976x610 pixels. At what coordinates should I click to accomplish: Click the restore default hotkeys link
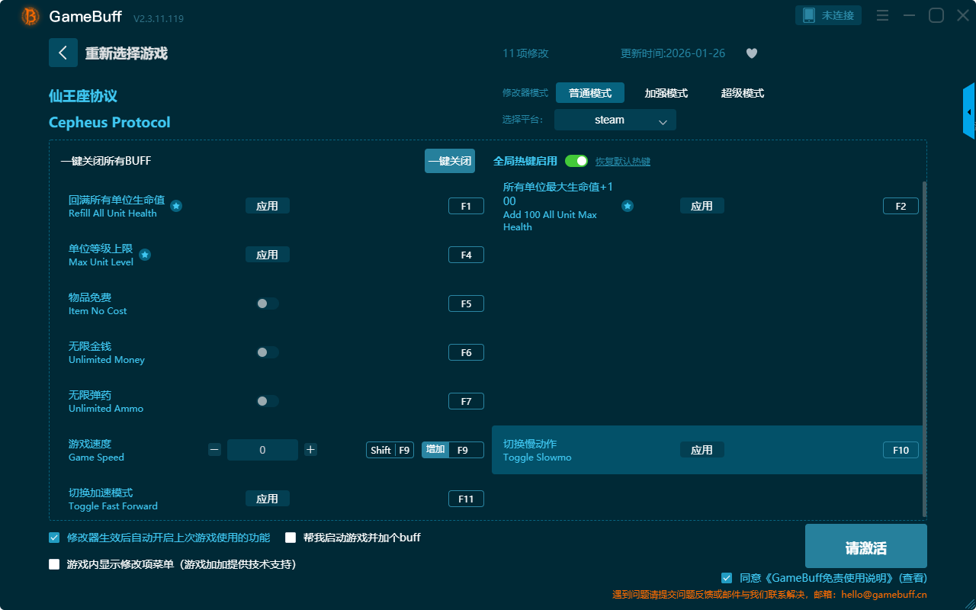(622, 162)
